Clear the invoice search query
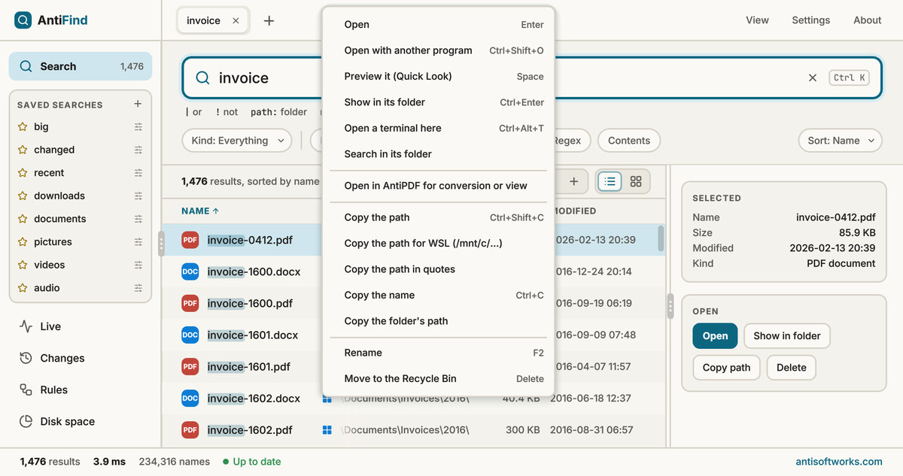The image size is (903, 476). [x=813, y=77]
